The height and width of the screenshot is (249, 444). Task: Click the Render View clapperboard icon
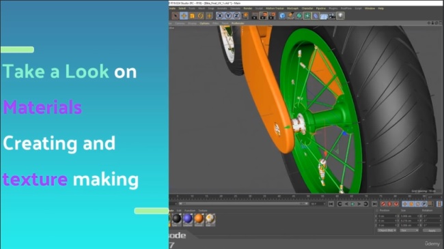[255, 16]
